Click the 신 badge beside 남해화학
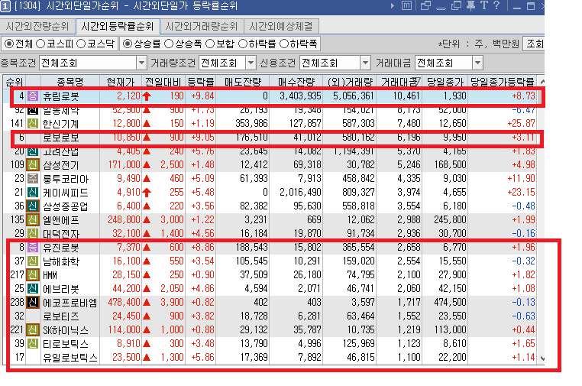The width and height of the screenshot is (582, 386). click(x=33, y=261)
